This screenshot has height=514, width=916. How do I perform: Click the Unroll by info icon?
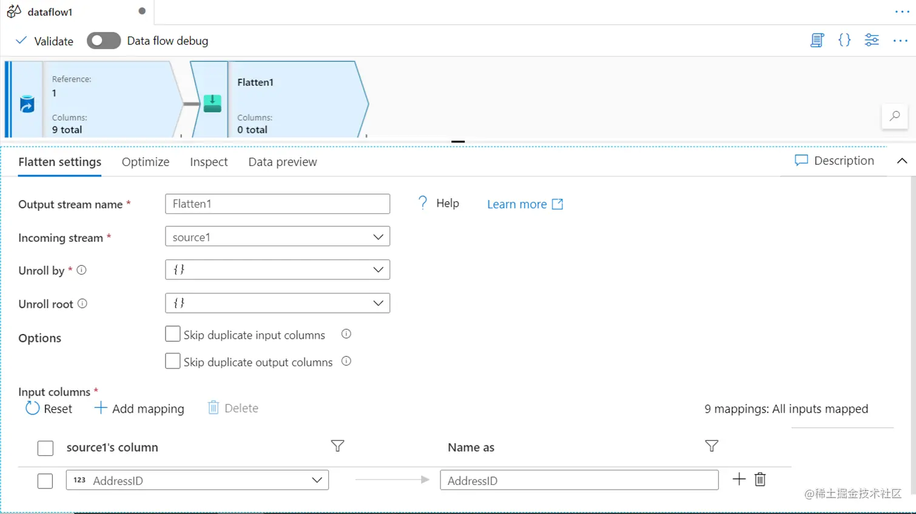click(x=82, y=270)
